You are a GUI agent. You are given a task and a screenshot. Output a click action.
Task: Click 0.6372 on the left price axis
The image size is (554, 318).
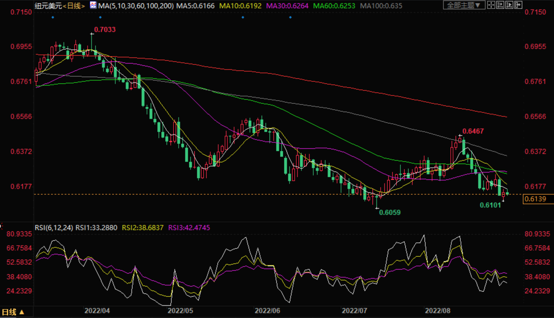coord(21,151)
